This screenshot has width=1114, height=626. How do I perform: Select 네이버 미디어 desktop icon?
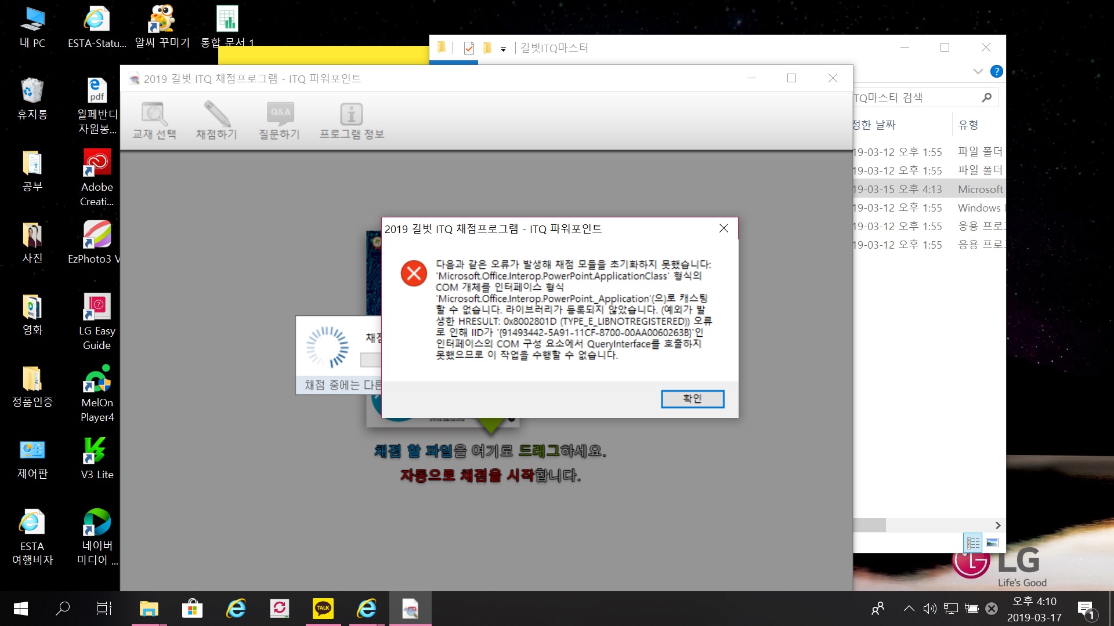pyautogui.click(x=97, y=537)
